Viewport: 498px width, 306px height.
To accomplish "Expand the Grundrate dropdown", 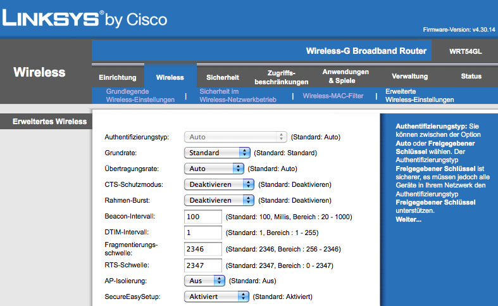I will pyautogui.click(x=217, y=153).
